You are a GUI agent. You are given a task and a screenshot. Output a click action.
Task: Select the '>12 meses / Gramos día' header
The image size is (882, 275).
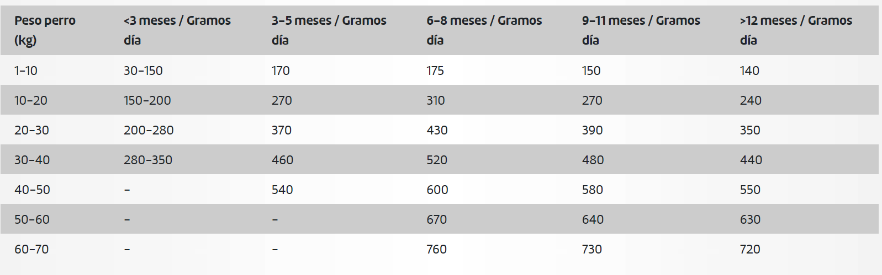coord(796,30)
